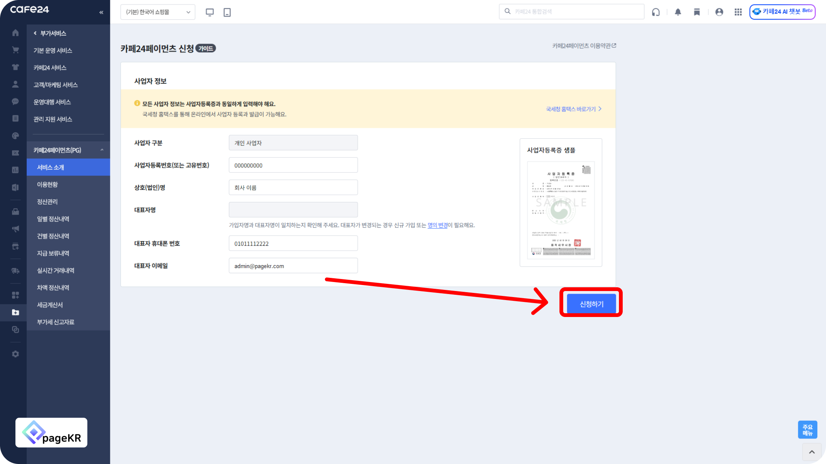Open the 국세청 홈택스 바로가기 link
The image size is (826, 464).
coord(573,109)
